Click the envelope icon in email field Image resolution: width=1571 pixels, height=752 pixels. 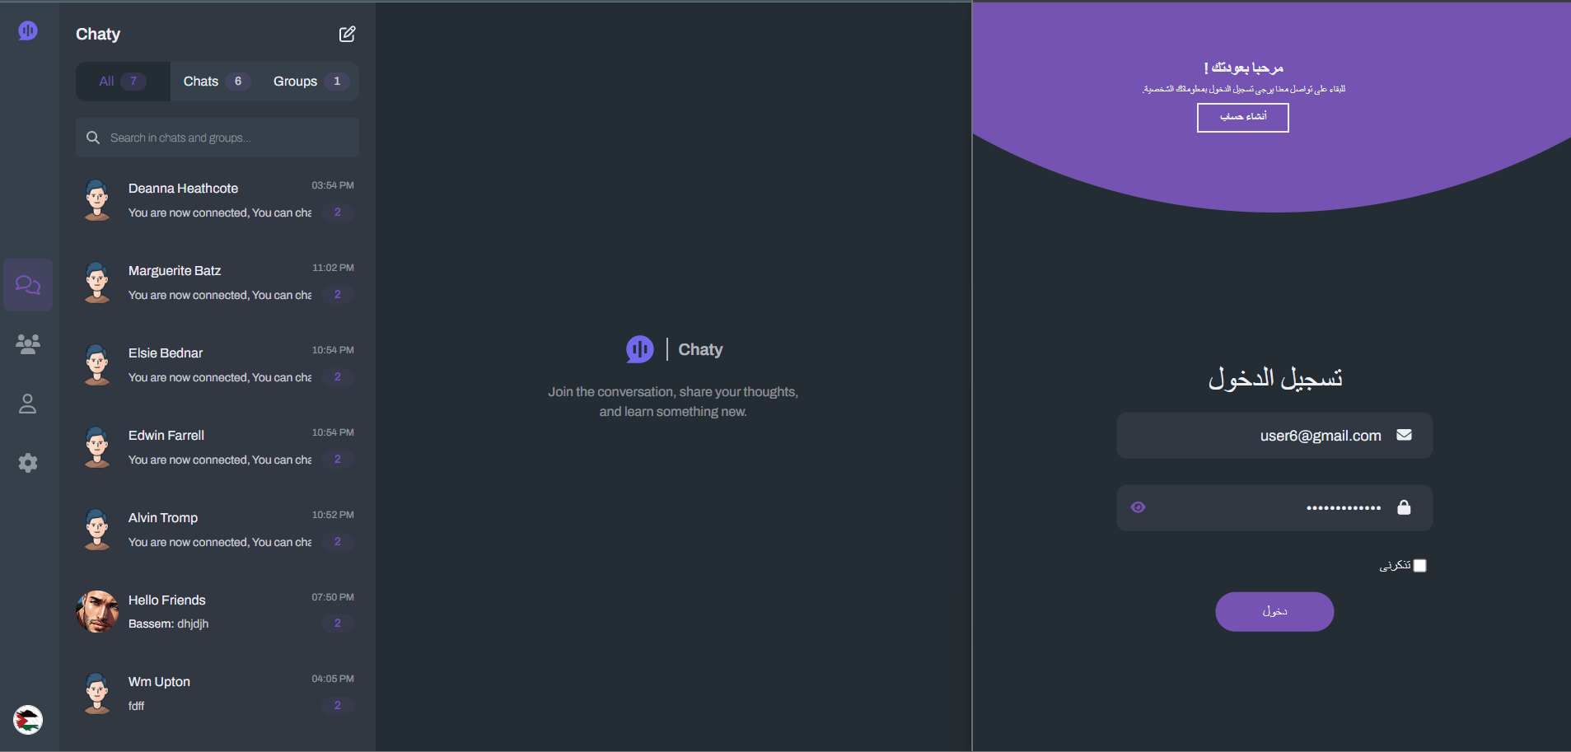(x=1405, y=435)
